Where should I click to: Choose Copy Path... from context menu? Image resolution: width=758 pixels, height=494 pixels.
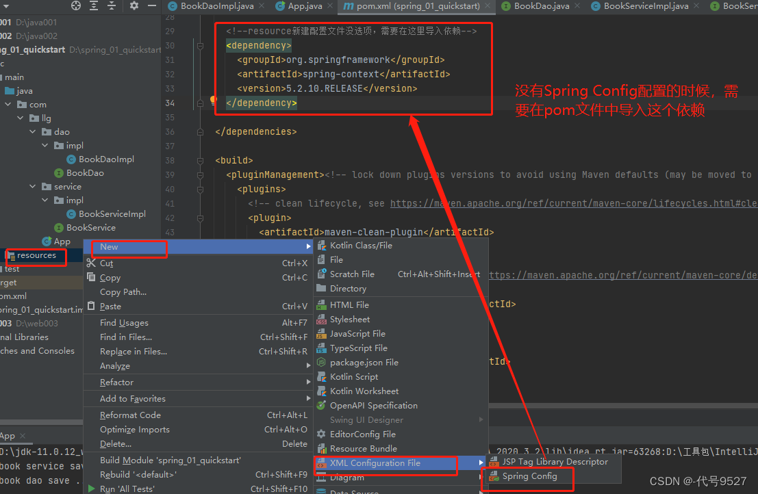pos(199,292)
